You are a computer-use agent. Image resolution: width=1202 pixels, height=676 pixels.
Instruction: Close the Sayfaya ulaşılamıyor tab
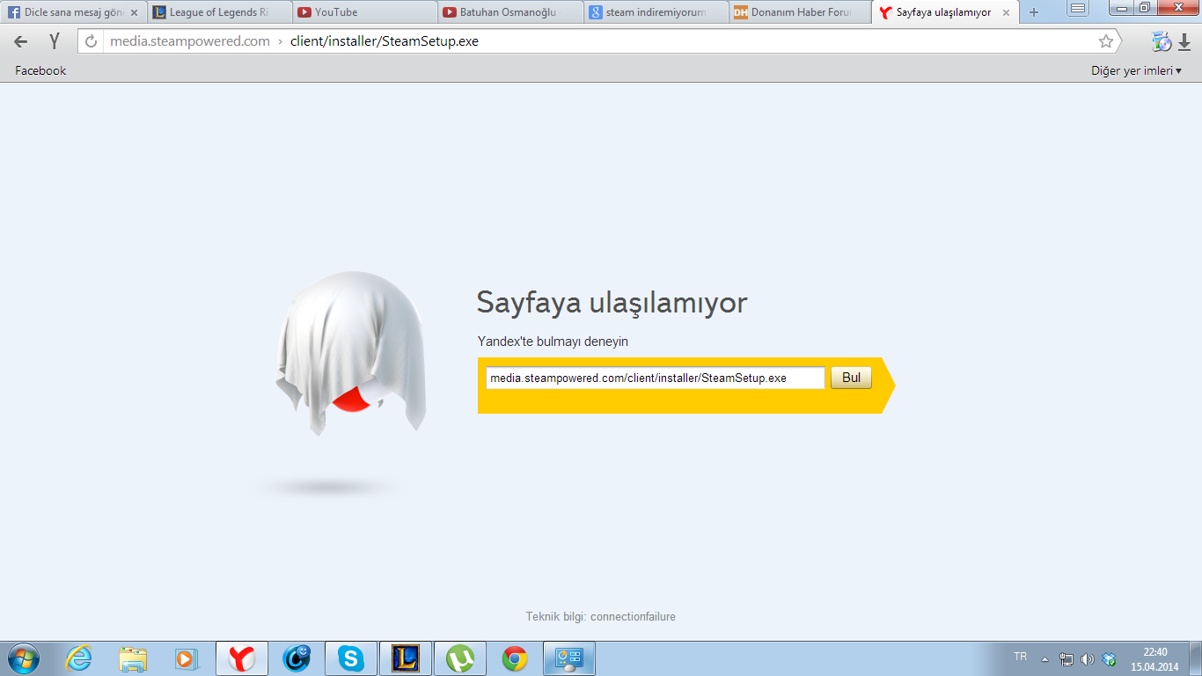[x=1006, y=12]
